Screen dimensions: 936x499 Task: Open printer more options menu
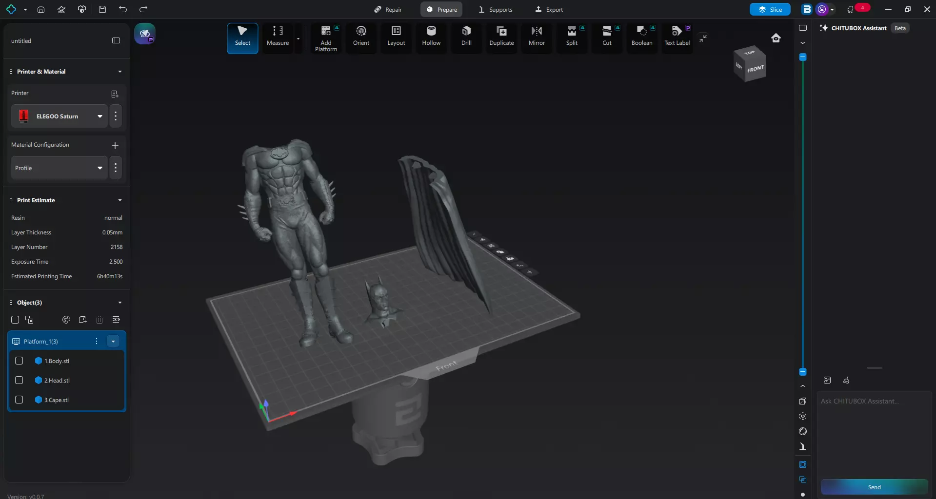pos(116,116)
